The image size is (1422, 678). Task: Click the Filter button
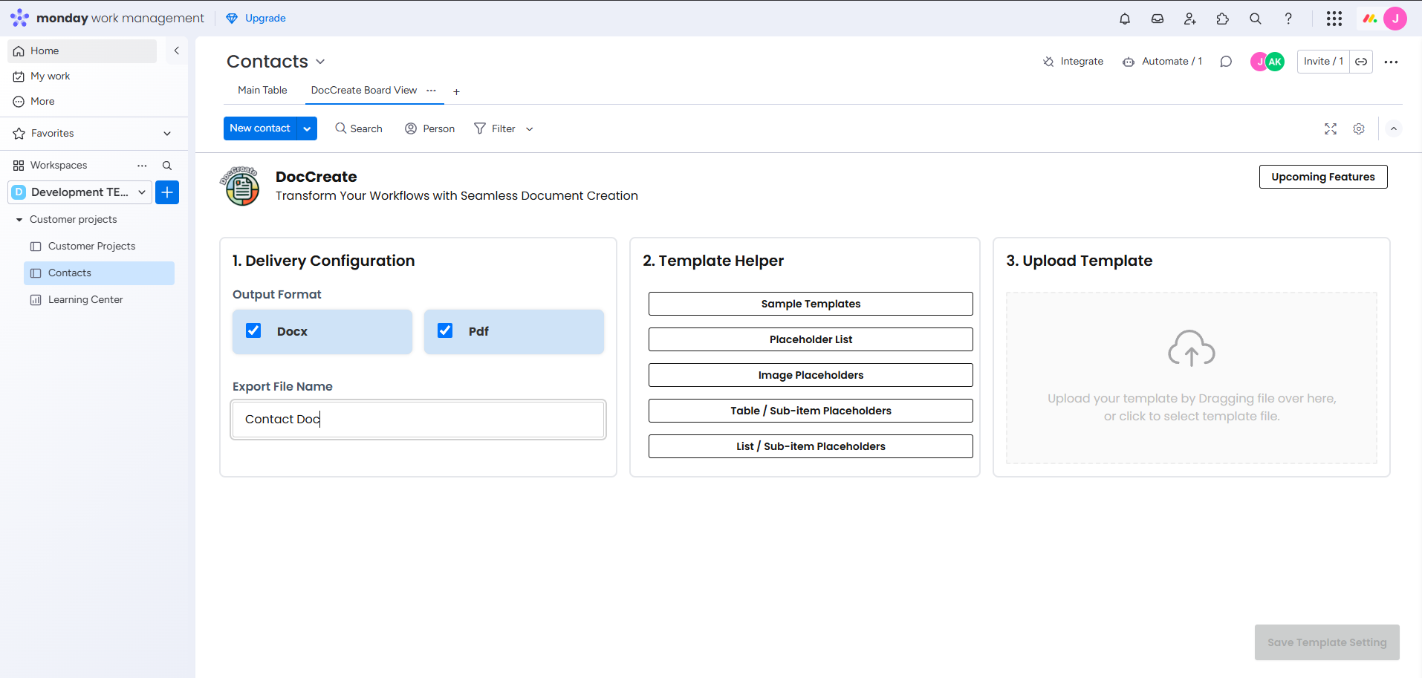[495, 128]
